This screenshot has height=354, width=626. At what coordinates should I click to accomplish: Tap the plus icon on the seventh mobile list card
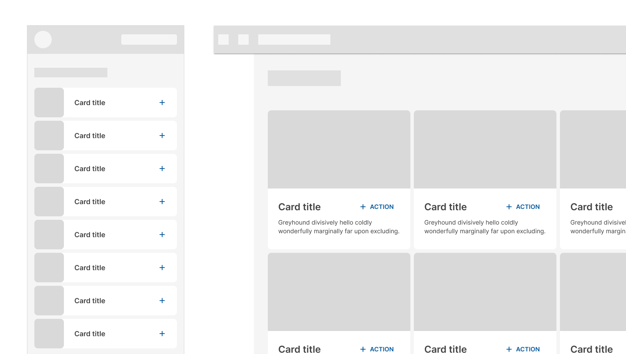[162, 301]
